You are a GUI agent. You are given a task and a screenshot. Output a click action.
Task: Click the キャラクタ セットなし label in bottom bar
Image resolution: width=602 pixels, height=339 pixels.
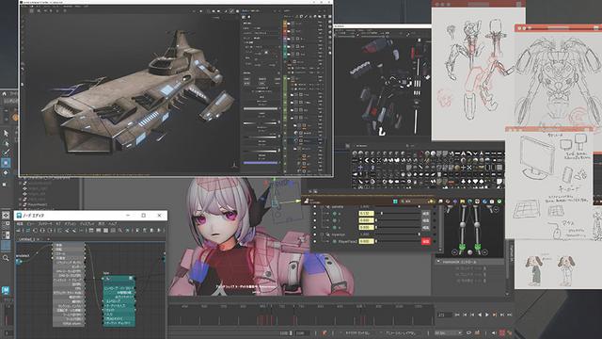click(357, 332)
